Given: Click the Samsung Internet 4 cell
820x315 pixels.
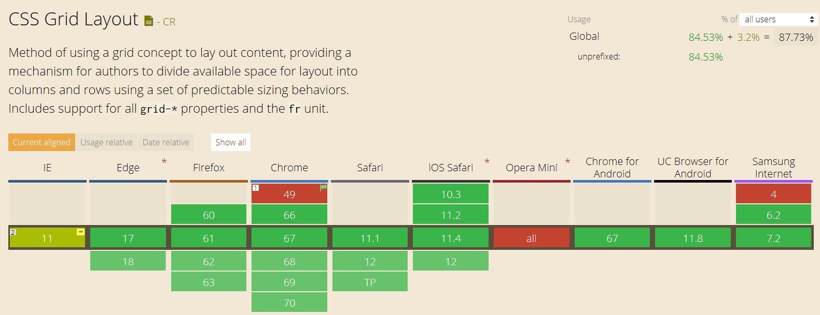Looking at the screenshot, I should (x=773, y=194).
